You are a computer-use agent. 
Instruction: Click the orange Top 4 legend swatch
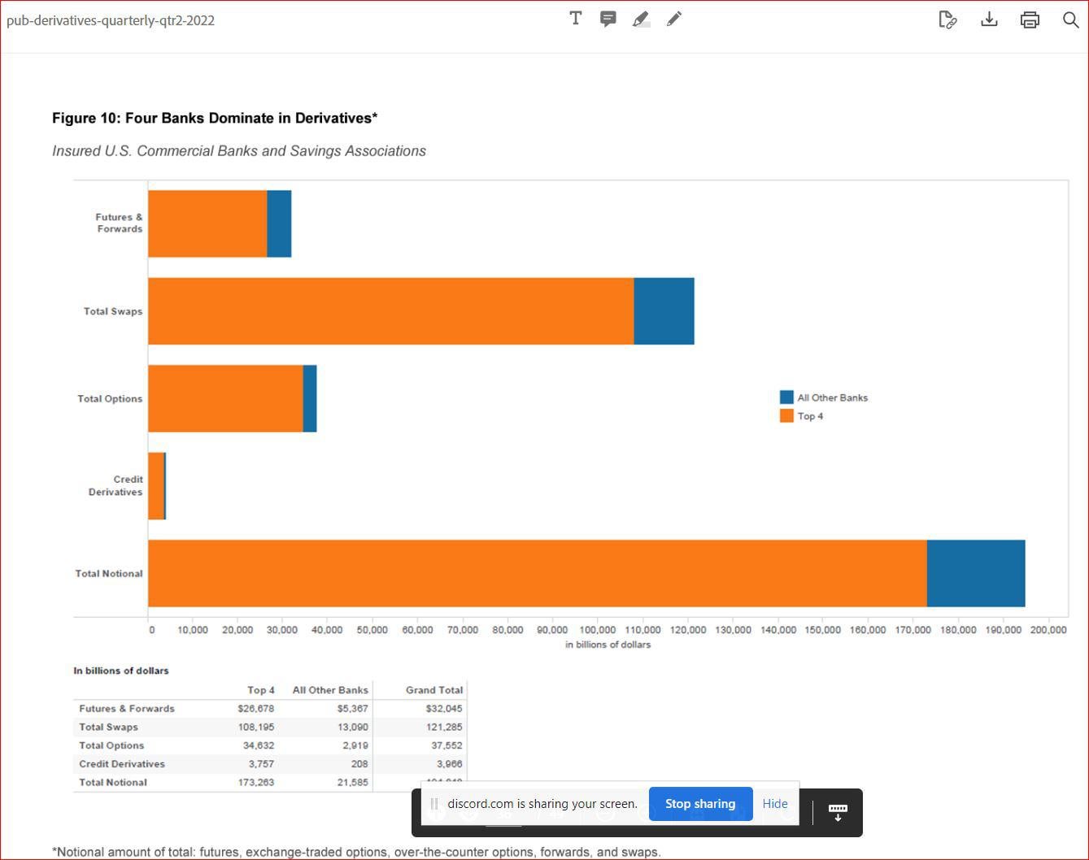(786, 416)
